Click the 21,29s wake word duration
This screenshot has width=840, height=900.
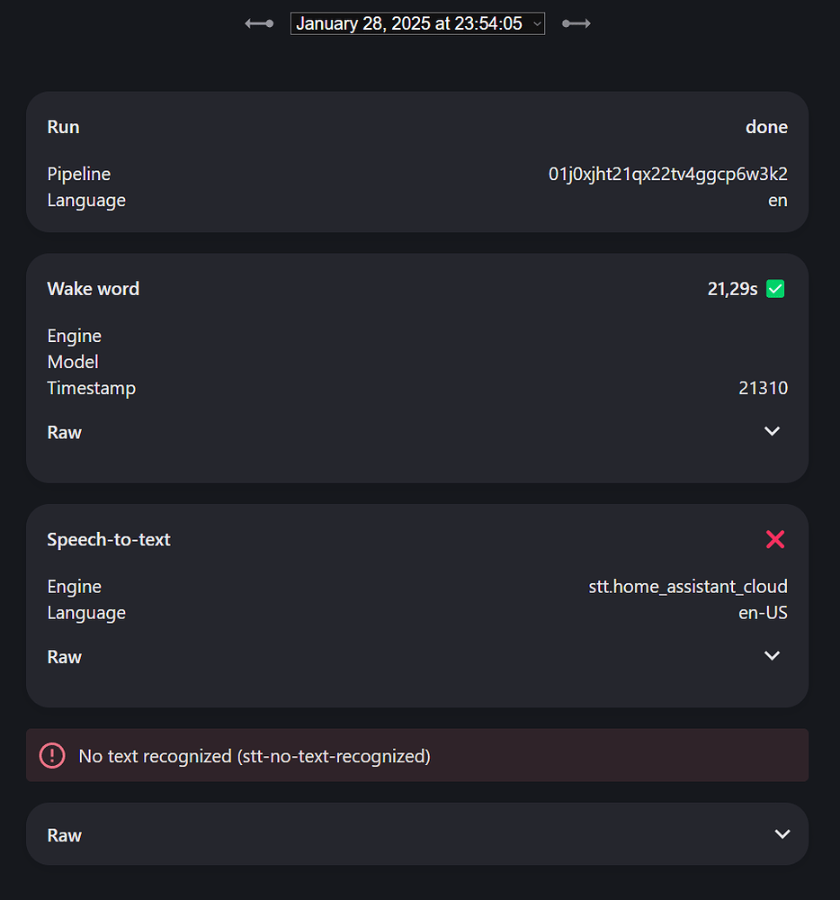click(x=733, y=288)
